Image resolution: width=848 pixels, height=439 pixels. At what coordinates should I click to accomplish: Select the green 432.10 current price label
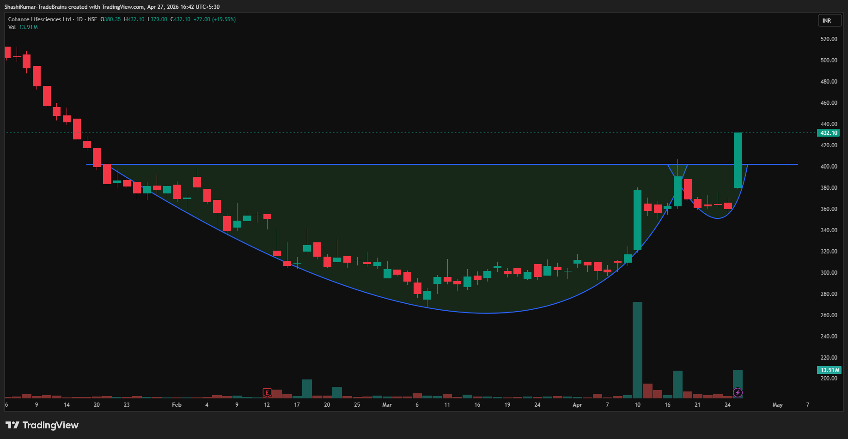(829, 133)
